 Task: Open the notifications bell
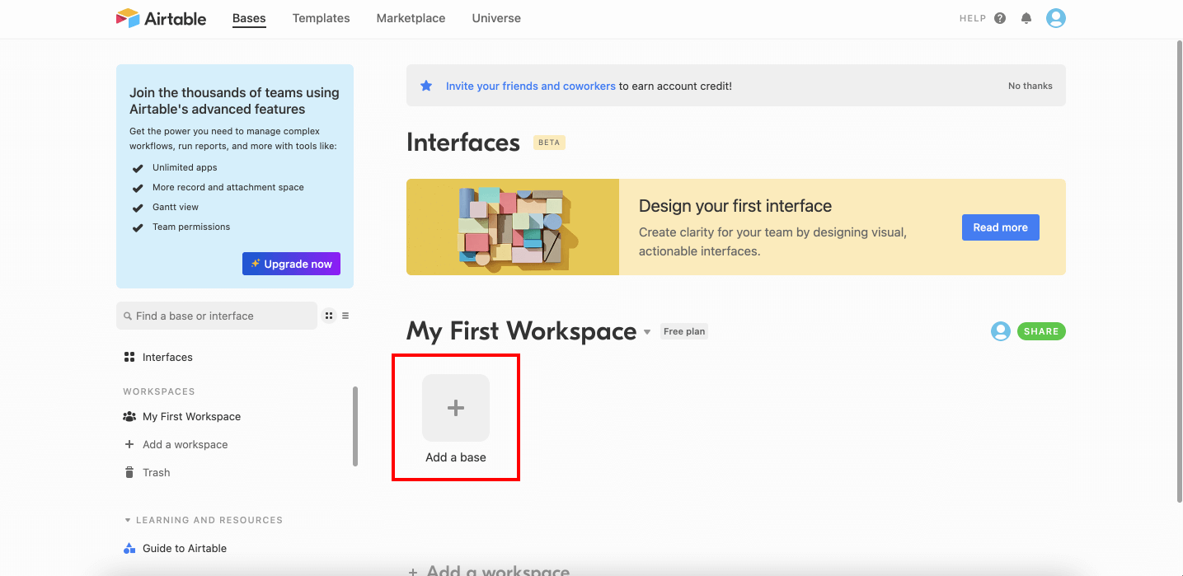click(1026, 17)
